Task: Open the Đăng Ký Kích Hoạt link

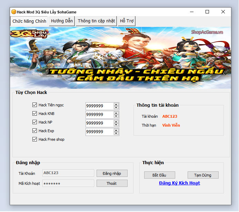Action: point(179,183)
